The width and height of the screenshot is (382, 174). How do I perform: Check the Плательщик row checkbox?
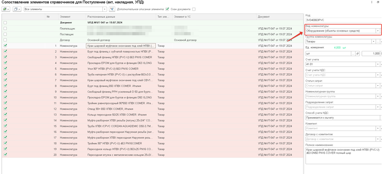pyautogui.click(x=5, y=29)
